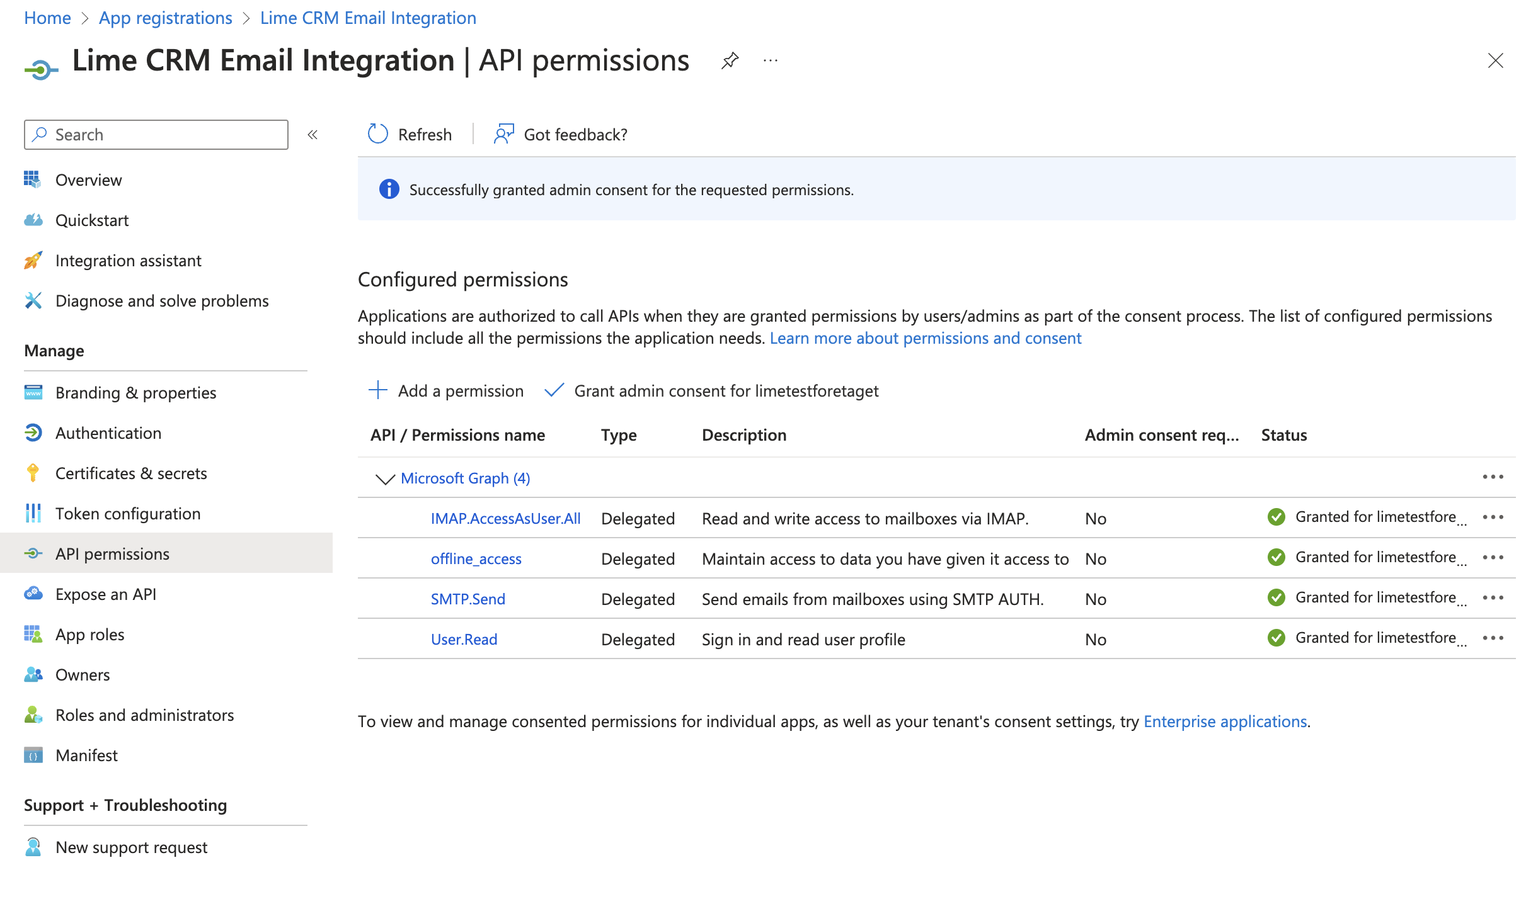This screenshot has width=1526, height=899.
Task: Open the User.Read permission
Action: [464, 640]
